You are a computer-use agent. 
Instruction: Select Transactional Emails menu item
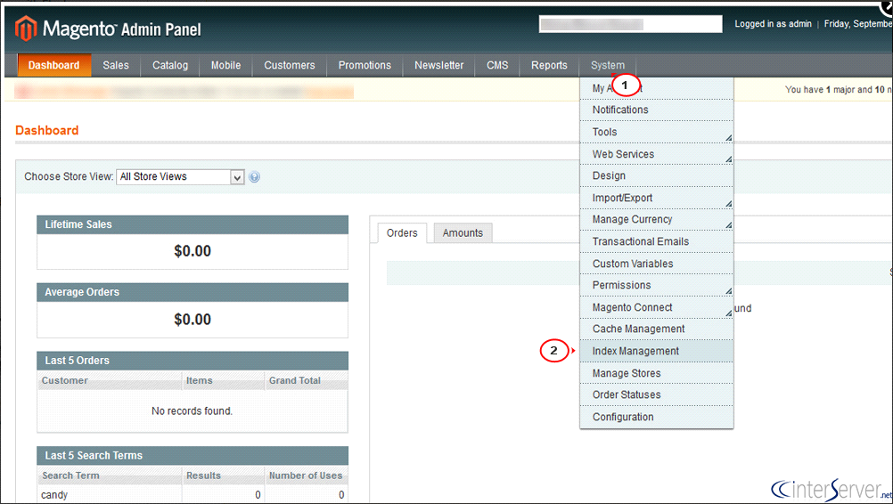(x=657, y=242)
